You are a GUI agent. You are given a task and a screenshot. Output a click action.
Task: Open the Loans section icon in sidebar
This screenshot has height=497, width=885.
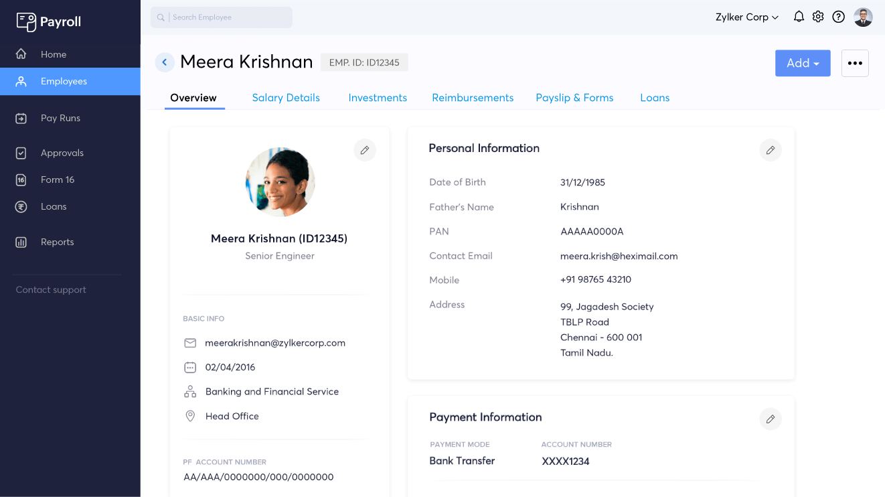pos(21,206)
